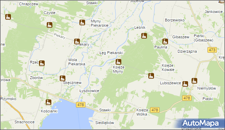Click the Księże Kowale label
225x130 pixels.
point(168,67)
